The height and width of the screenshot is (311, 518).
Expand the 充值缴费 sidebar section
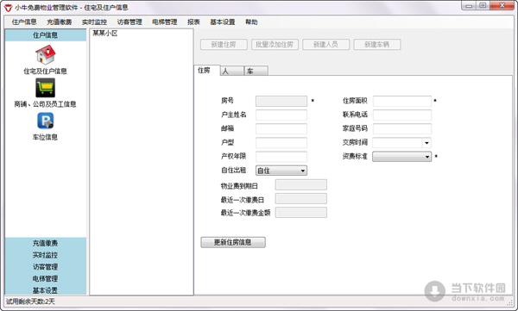point(45,243)
